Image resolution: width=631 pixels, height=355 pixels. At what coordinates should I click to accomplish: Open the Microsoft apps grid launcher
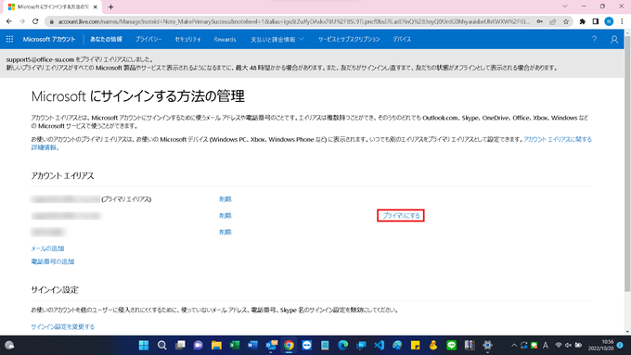(x=9, y=39)
